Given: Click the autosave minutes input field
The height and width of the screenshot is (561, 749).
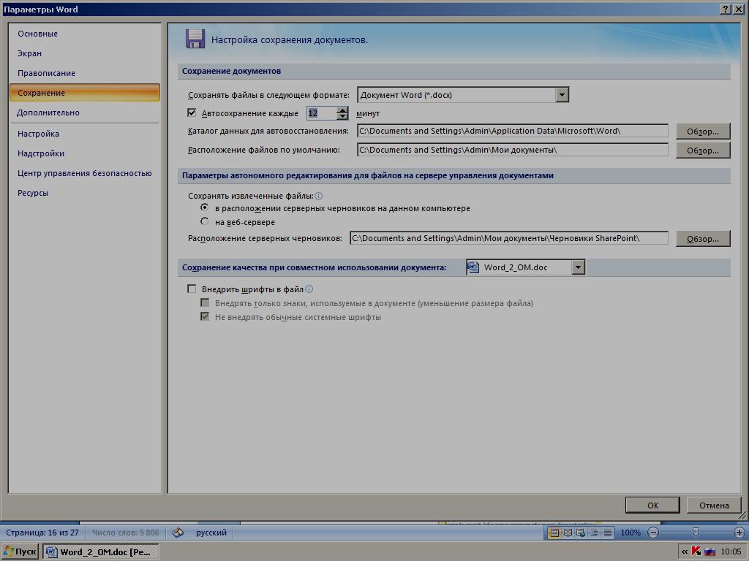Looking at the screenshot, I should tap(322, 113).
